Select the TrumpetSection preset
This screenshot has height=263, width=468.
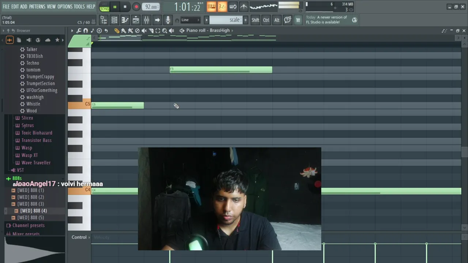pos(41,84)
